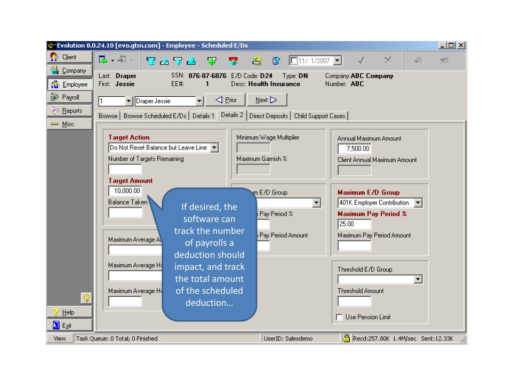This screenshot has width=513, height=385.
Task: Click the first record navigation icon
Action: coord(150,61)
